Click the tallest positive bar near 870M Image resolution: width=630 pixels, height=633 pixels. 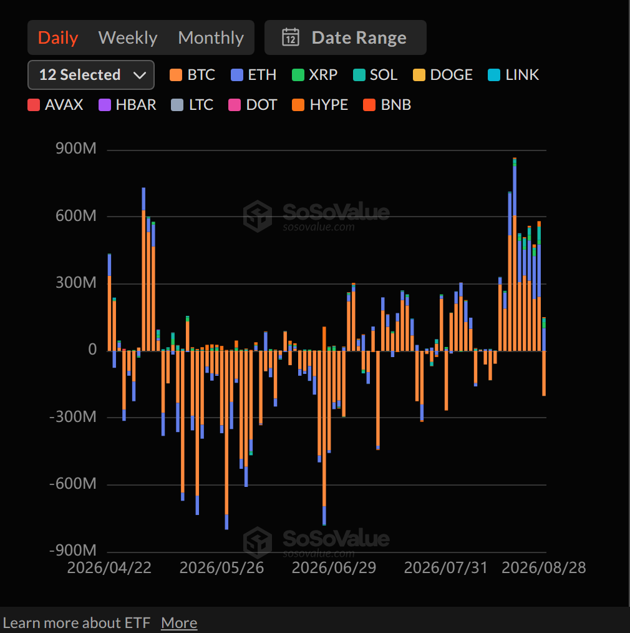tap(515, 254)
